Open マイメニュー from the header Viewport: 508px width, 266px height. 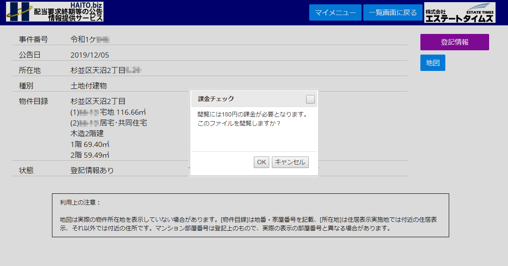[335, 12]
